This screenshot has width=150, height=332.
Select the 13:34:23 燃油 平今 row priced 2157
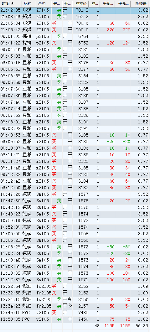coord(75,306)
